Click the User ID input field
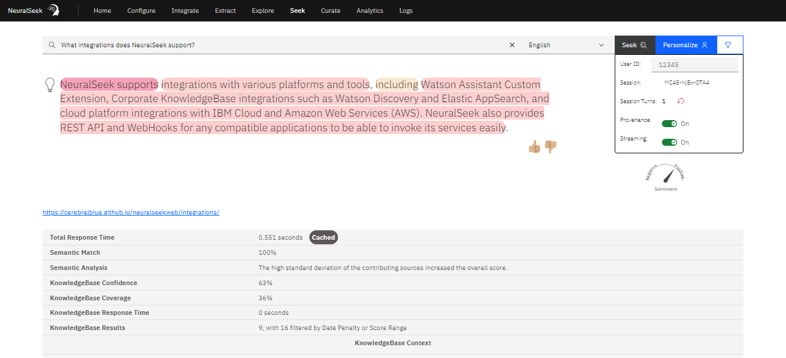Screen dimensions: 786x358 (x=695, y=65)
